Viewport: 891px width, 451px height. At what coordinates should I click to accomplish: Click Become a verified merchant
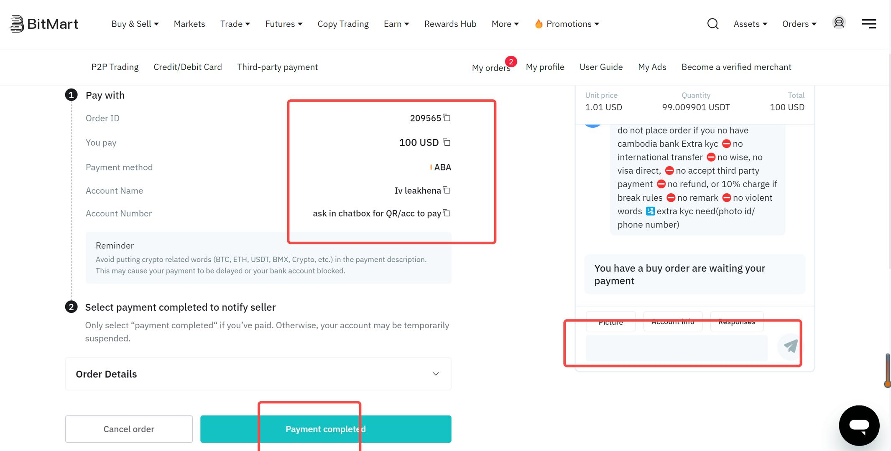[736, 67]
